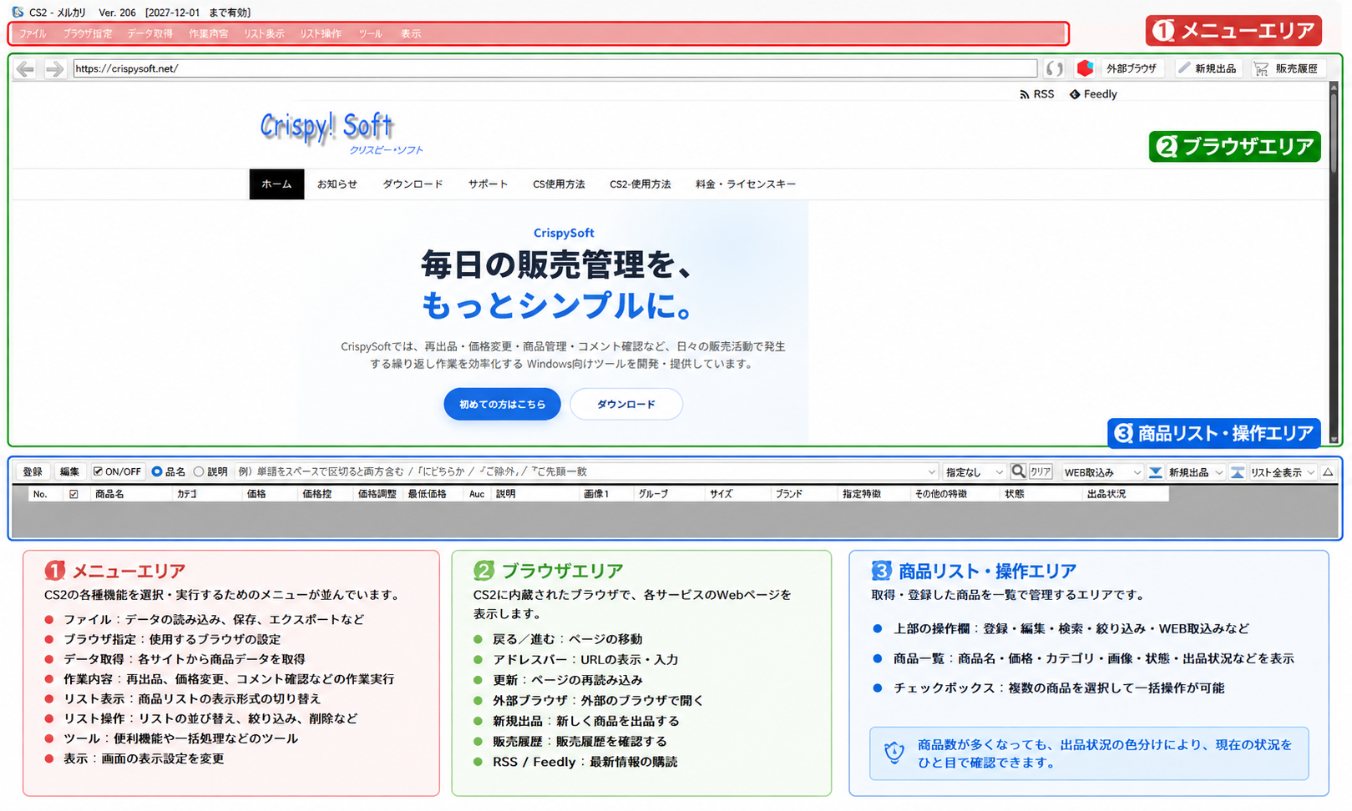
Task: Click the 編集 button
Action: click(x=69, y=471)
